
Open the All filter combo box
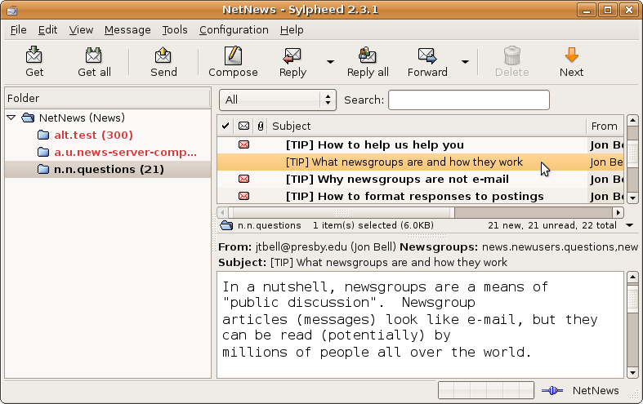tap(278, 100)
